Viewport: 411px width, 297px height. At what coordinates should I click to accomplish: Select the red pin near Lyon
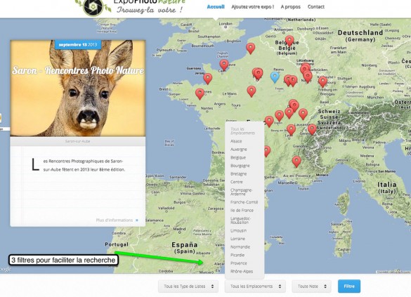coord(291,130)
